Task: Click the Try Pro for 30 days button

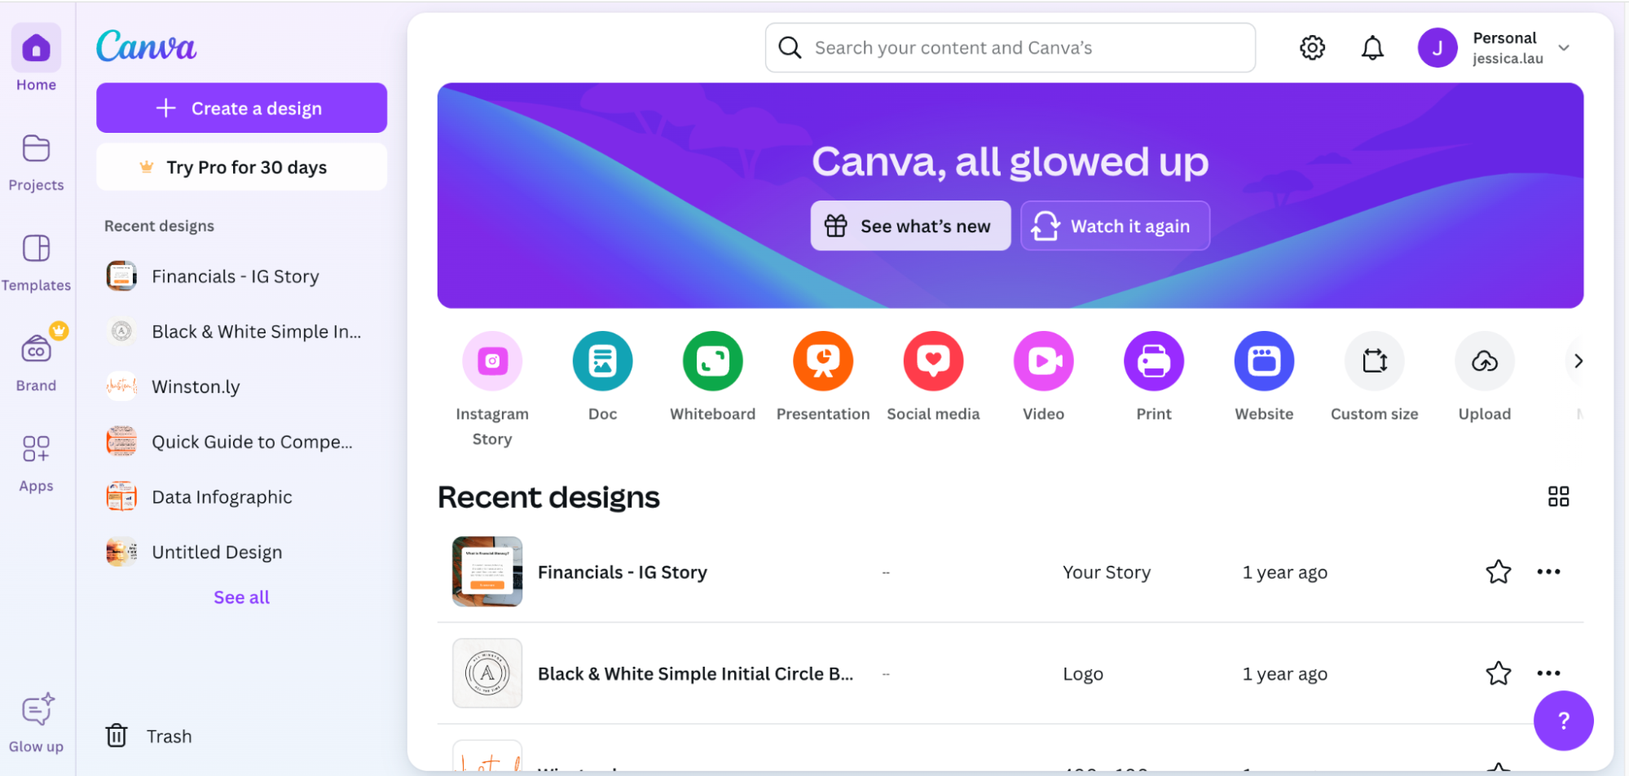Action: (x=241, y=166)
